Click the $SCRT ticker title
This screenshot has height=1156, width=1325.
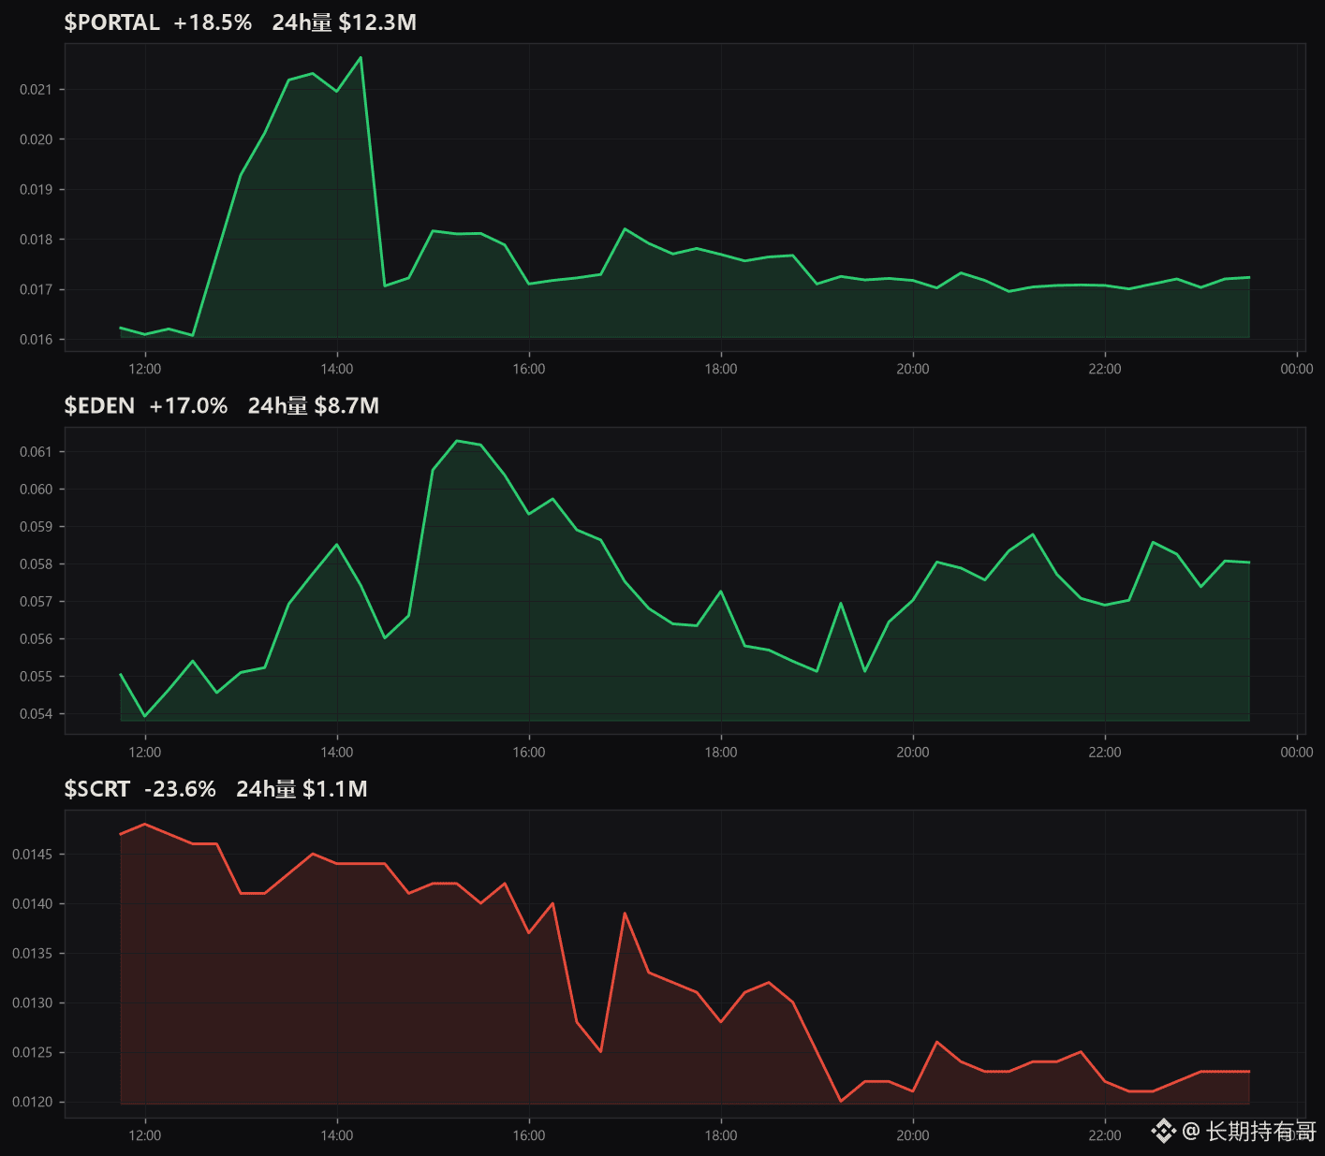pyautogui.click(x=97, y=789)
